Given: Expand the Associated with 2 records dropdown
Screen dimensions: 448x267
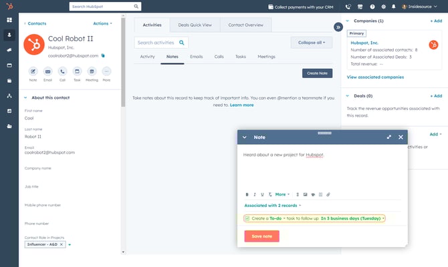Looking at the screenshot, I should point(273,206).
